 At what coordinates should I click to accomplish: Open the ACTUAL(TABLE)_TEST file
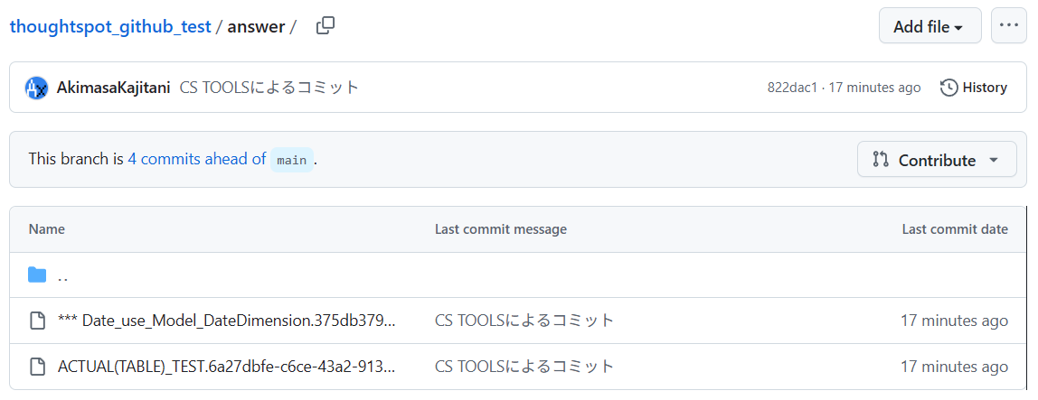click(x=226, y=367)
